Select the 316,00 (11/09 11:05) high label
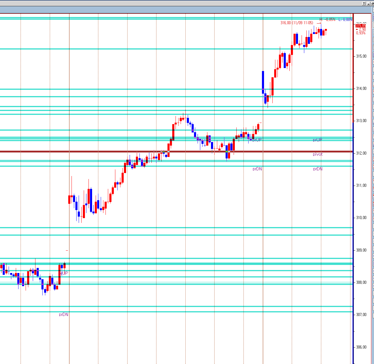 [297, 23]
